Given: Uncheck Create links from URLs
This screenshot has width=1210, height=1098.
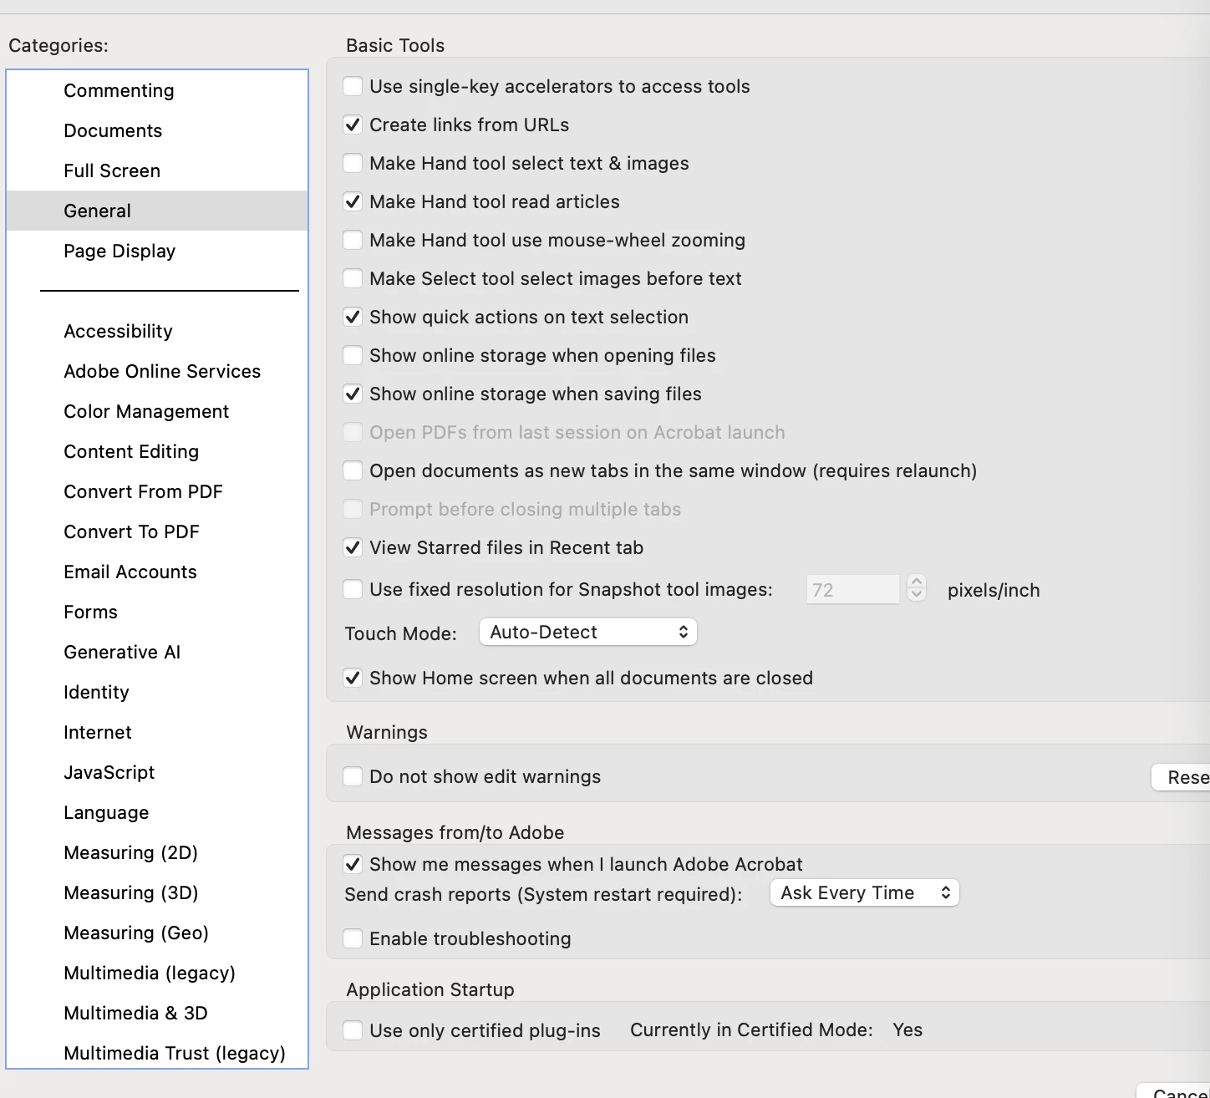Looking at the screenshot, I should (353, 125).
